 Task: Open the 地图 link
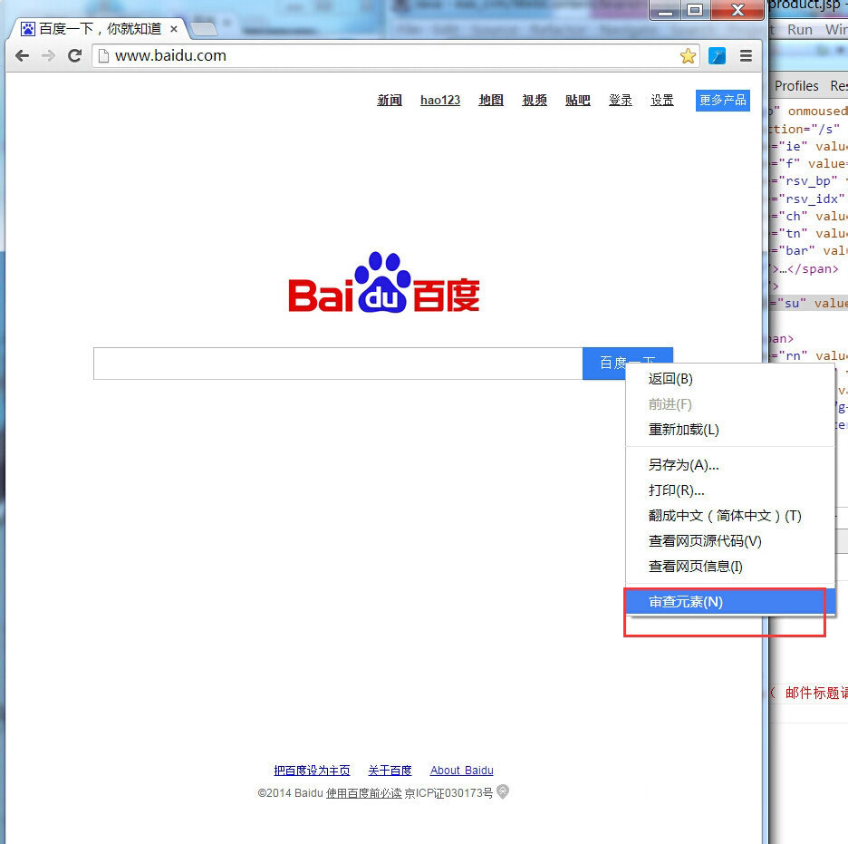(x=491, y=100)
